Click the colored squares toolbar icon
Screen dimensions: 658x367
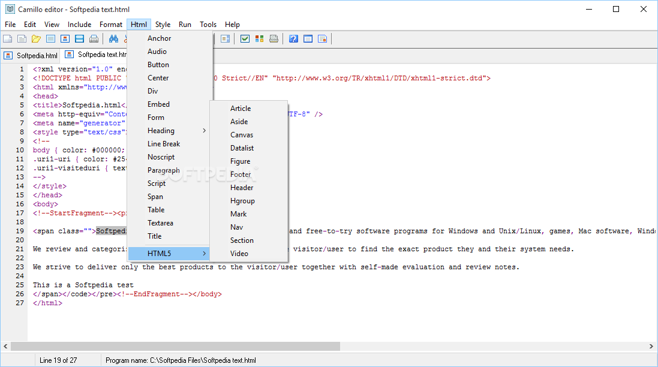pos(259,39)
